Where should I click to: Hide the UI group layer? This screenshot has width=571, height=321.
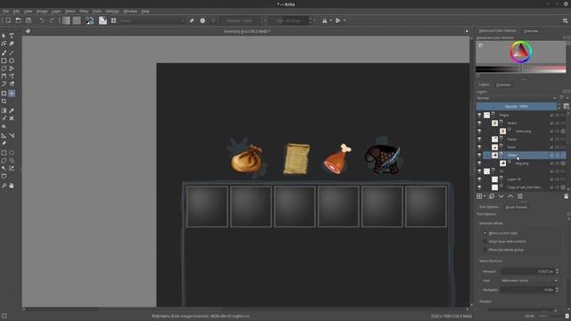click(479, 171)
